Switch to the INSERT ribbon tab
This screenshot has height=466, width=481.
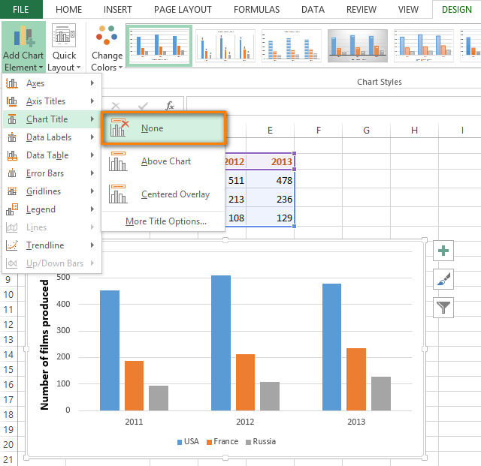tap(116, 10)
